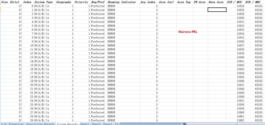This screenshot has width=265, height=125.
Task: Select ERROR cell in Index 3 row
Action: (123, 18)
